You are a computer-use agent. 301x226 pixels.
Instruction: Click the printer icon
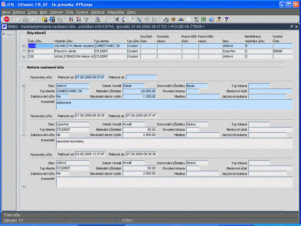(97, 19)
